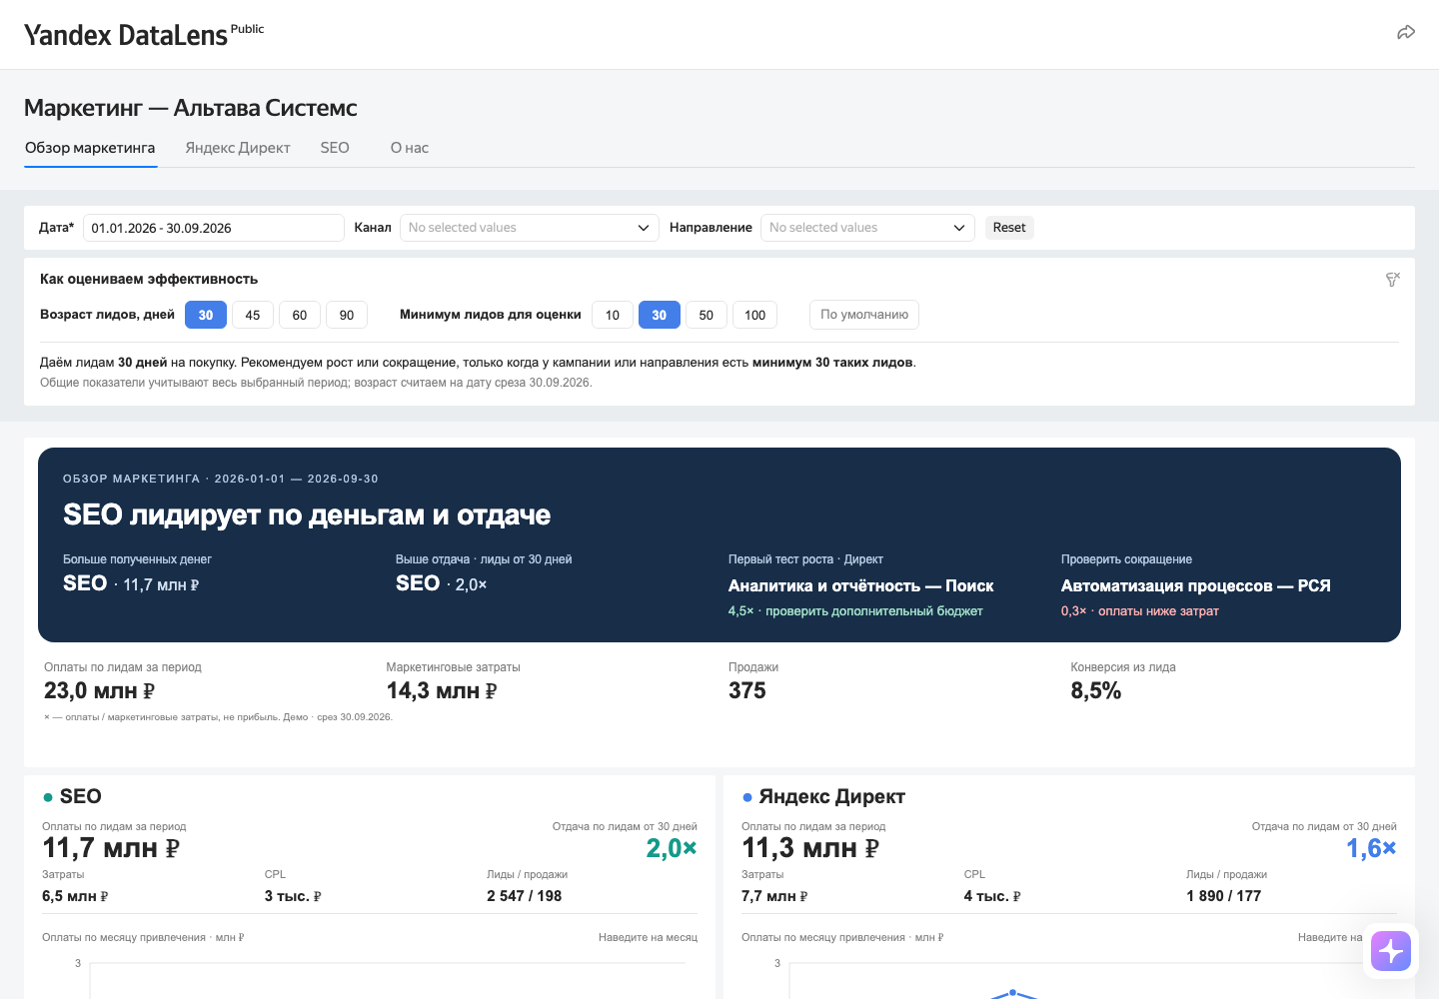Open the sparkle AI assistant button
The height and width of the screenshot is (999, 1439).
point(1391,951)
